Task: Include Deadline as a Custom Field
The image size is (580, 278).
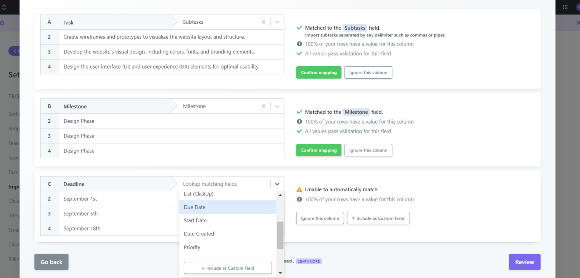Action: click(378, 218)
